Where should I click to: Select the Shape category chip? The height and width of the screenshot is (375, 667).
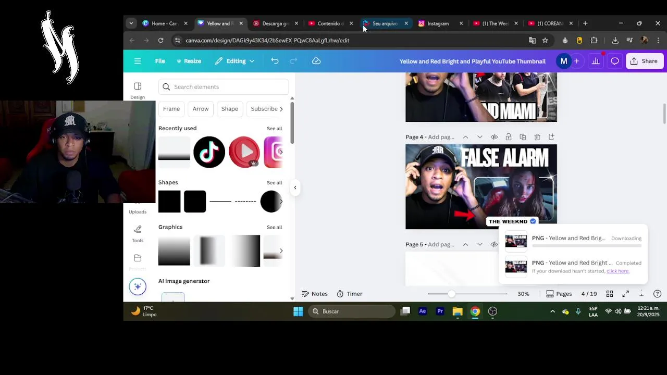point(230,109)
